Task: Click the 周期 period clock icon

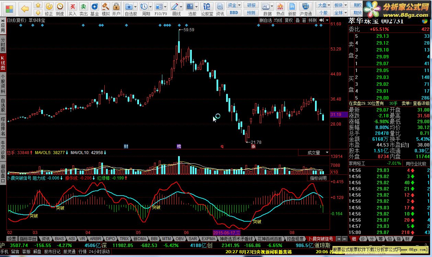Action: tap(144, 7)
